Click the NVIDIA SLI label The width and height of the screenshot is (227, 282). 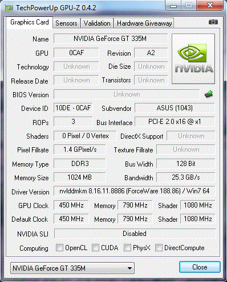[33, 234]
